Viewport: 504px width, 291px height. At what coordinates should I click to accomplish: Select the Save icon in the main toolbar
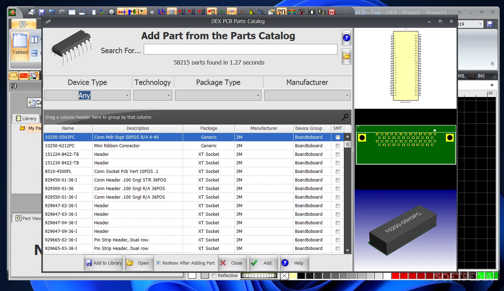coord(41,12)
